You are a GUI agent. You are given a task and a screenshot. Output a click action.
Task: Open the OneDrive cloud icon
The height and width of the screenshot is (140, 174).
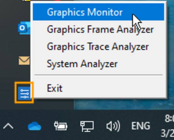34,126
